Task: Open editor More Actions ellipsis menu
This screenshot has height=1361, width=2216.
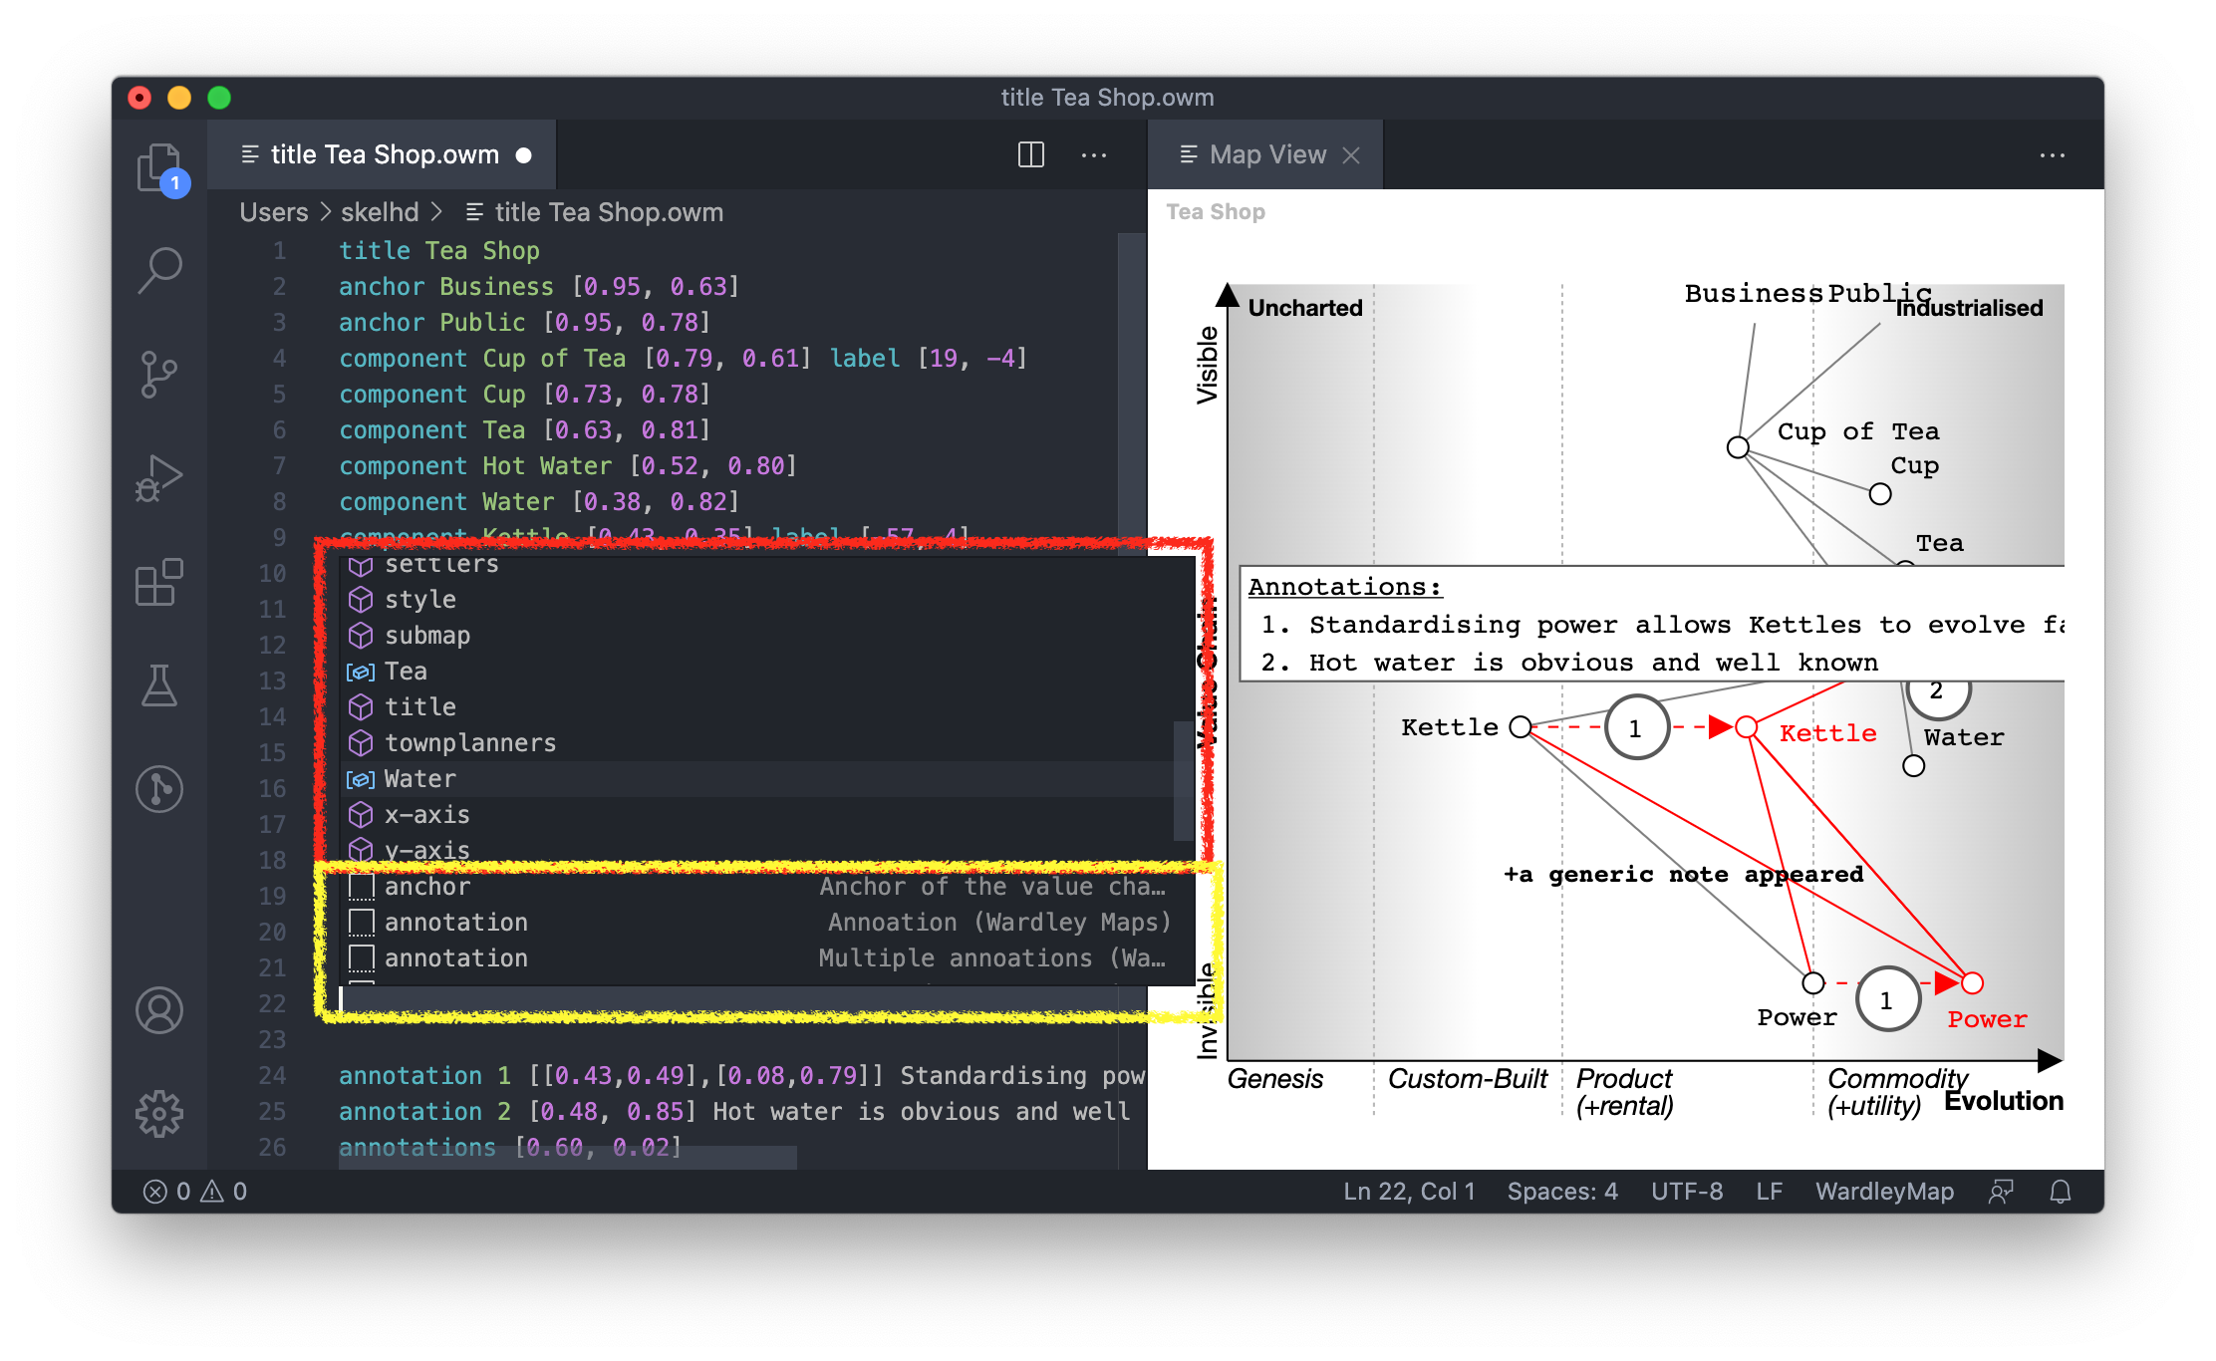Action: 1094,154
